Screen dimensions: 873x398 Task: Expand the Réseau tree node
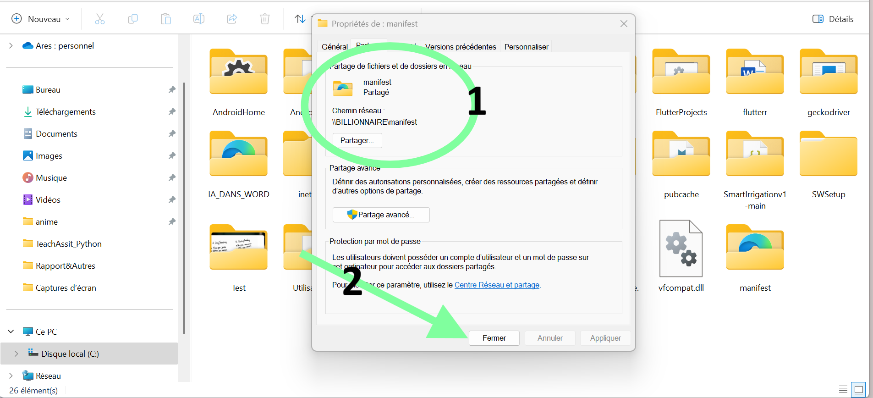(x=11, y=376)
